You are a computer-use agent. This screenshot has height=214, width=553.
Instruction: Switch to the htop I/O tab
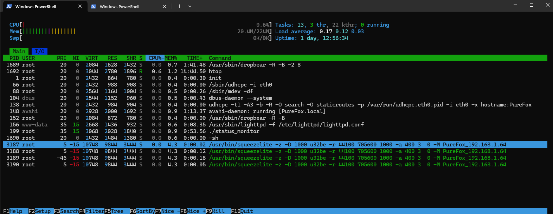pos(39,51)
